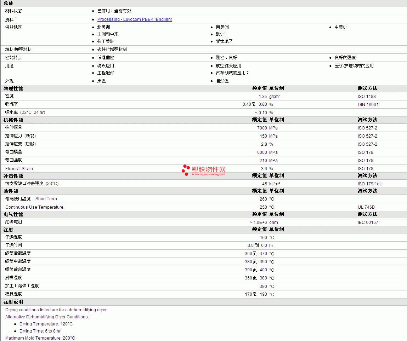407x341 pixels.
Task: Click the 纺织应用 usage entry
Action: 106,66
